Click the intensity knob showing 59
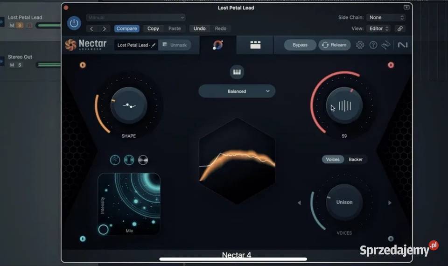448x266 pixels. pyautogui.click(x=344, y=105)
